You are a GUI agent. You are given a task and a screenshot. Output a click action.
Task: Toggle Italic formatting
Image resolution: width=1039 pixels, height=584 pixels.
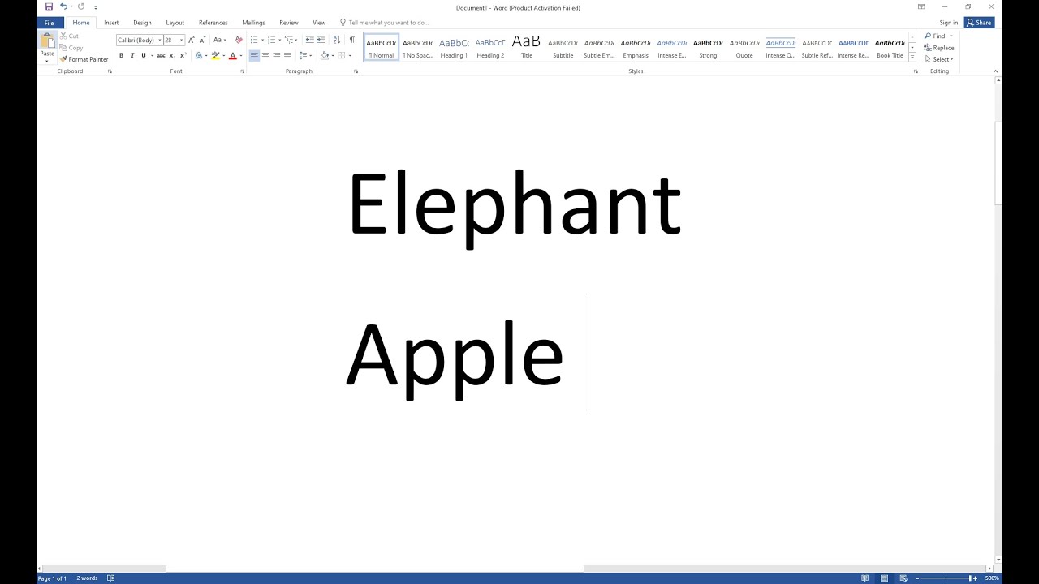(x=132, y=56)
